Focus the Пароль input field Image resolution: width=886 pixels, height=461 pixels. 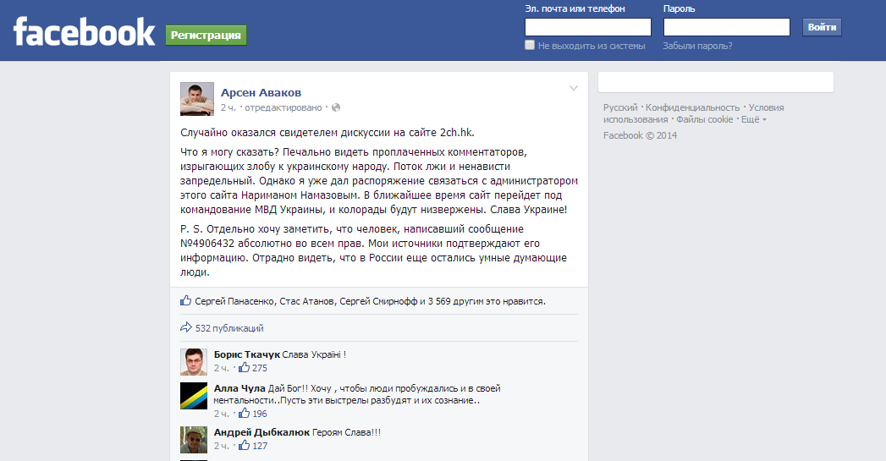pos(727,27)
